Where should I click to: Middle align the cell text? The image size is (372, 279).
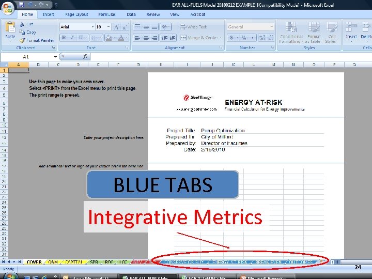pos(146,27)
